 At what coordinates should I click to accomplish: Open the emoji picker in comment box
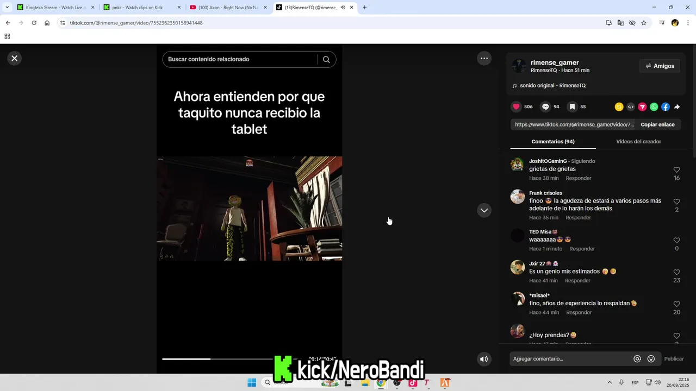(651, 359)
